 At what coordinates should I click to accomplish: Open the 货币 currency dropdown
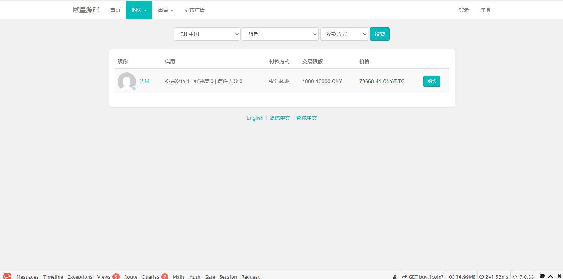[280, 34]
